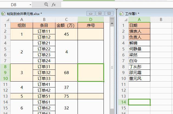Click the fill handle of cell A14 in 工作簿1
The height and width of the screenshot is (114, 173).
tap(150, 105)
